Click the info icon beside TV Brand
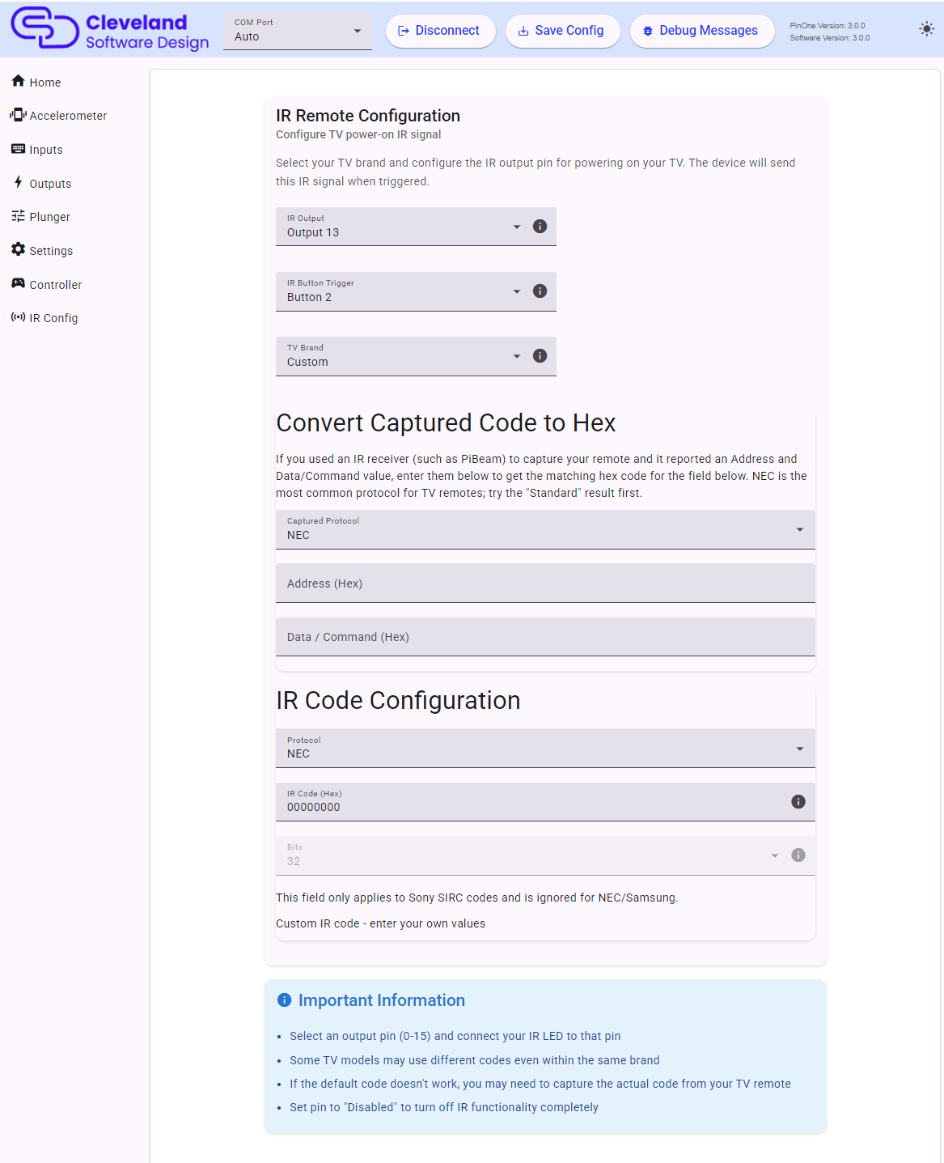The height and width of the screenshot is (1163, 944). coord(540,356)
